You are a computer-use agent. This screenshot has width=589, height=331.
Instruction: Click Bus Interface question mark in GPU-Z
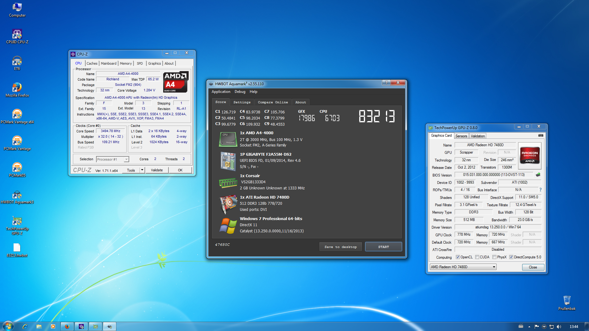tap(540, 190)
